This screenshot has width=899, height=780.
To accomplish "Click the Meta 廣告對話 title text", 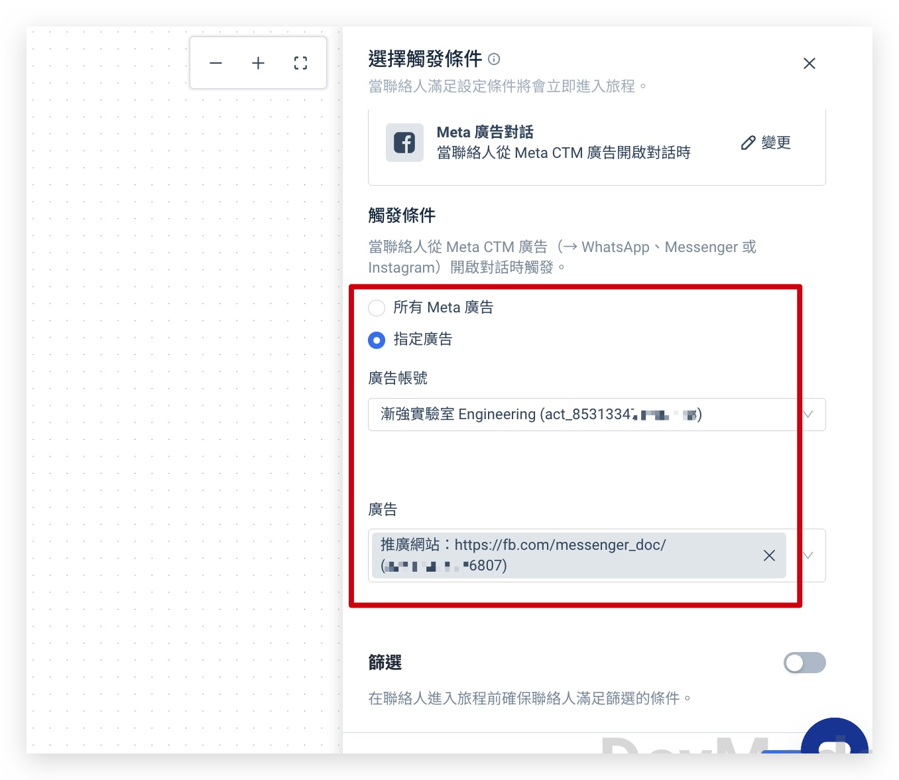I will pyautogui.click(x=485, y=133).
